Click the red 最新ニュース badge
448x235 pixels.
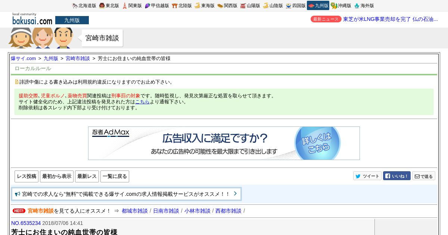tap(326, 19)
